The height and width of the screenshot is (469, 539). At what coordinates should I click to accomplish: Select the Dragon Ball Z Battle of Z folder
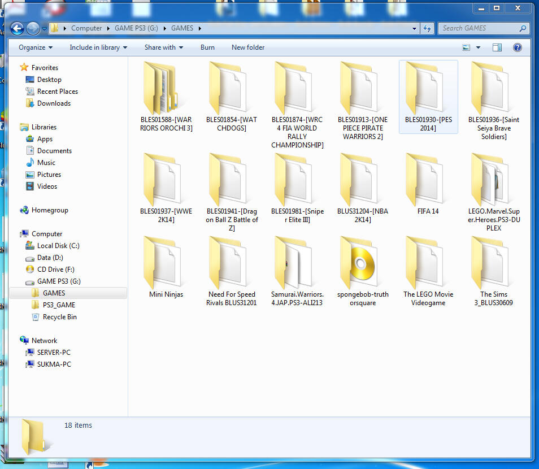232,193
